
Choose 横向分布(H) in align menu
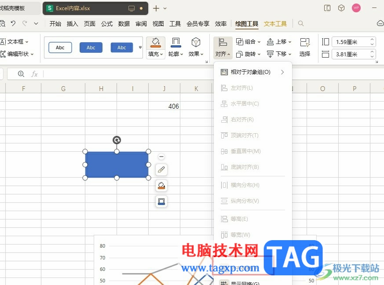click(252, 185)
